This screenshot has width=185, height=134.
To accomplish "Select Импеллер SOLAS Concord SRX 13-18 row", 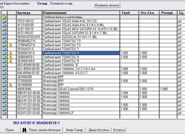I will click(x=81, y=89).
